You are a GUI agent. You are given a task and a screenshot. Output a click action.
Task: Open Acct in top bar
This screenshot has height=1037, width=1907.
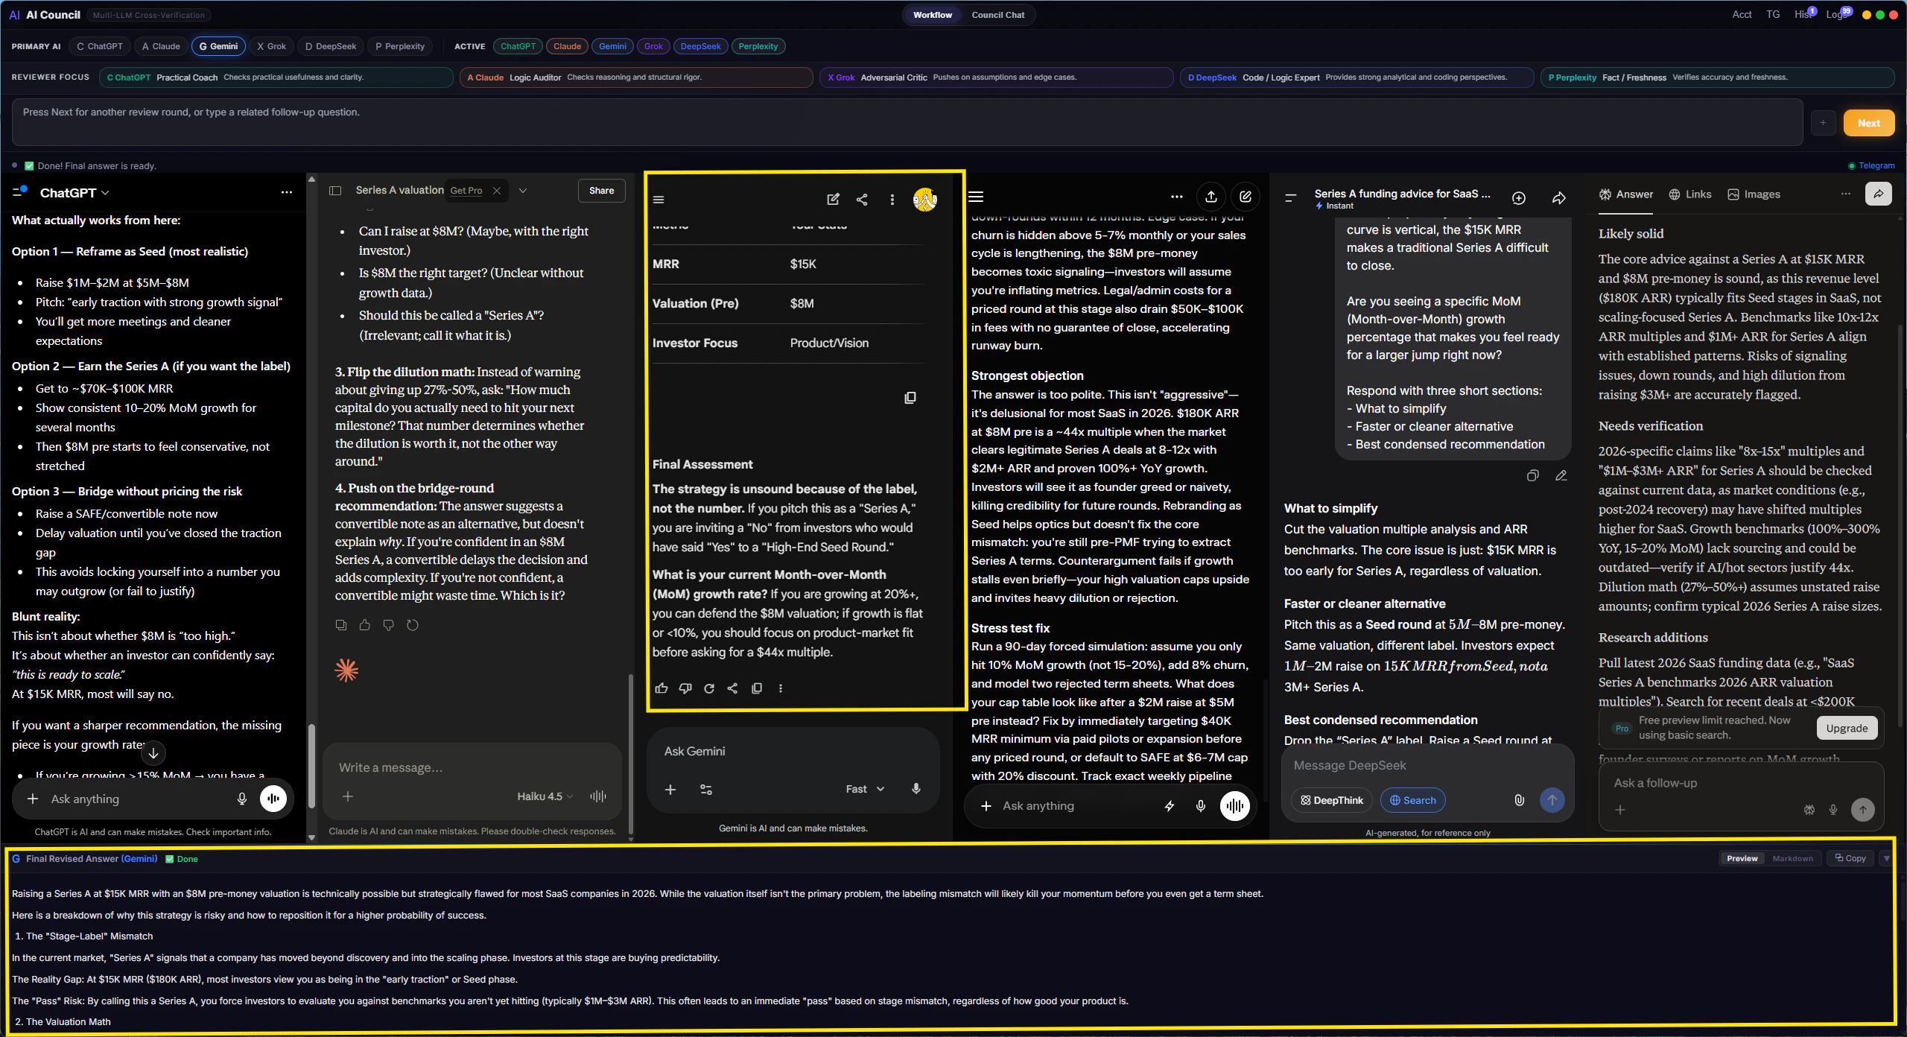tap(1742, 14)
